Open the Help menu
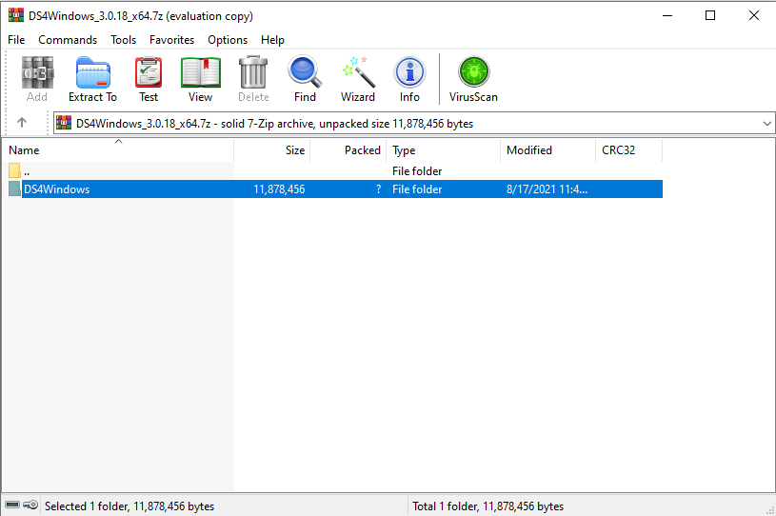776x516 pixels. [x=272, y=40]
